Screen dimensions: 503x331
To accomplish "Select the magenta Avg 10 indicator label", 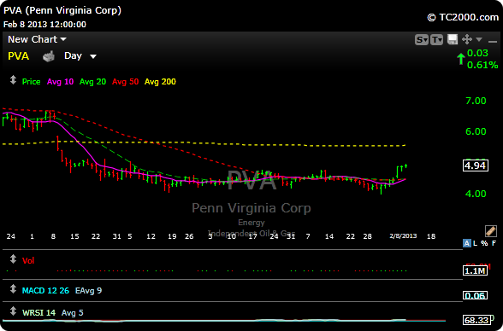I will tap(60, 82).
